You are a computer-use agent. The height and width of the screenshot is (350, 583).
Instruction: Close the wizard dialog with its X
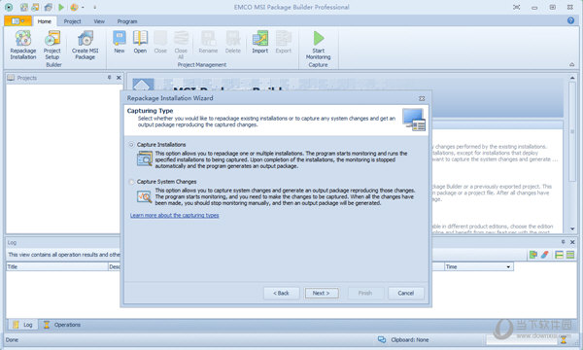pyautogui.click(x=422, y=98)
